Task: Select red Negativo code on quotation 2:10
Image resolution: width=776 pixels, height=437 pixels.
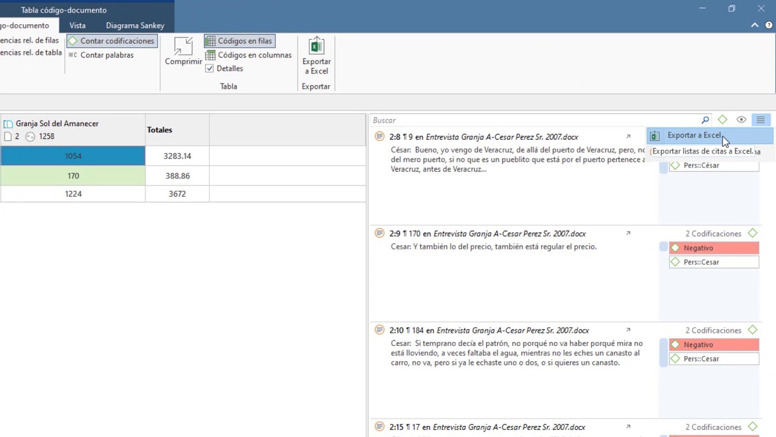Action: tap(714, 345)
